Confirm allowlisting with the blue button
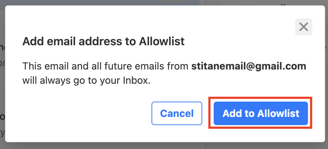Viewport: 328px width, 149px height. [x=260, y=113]
